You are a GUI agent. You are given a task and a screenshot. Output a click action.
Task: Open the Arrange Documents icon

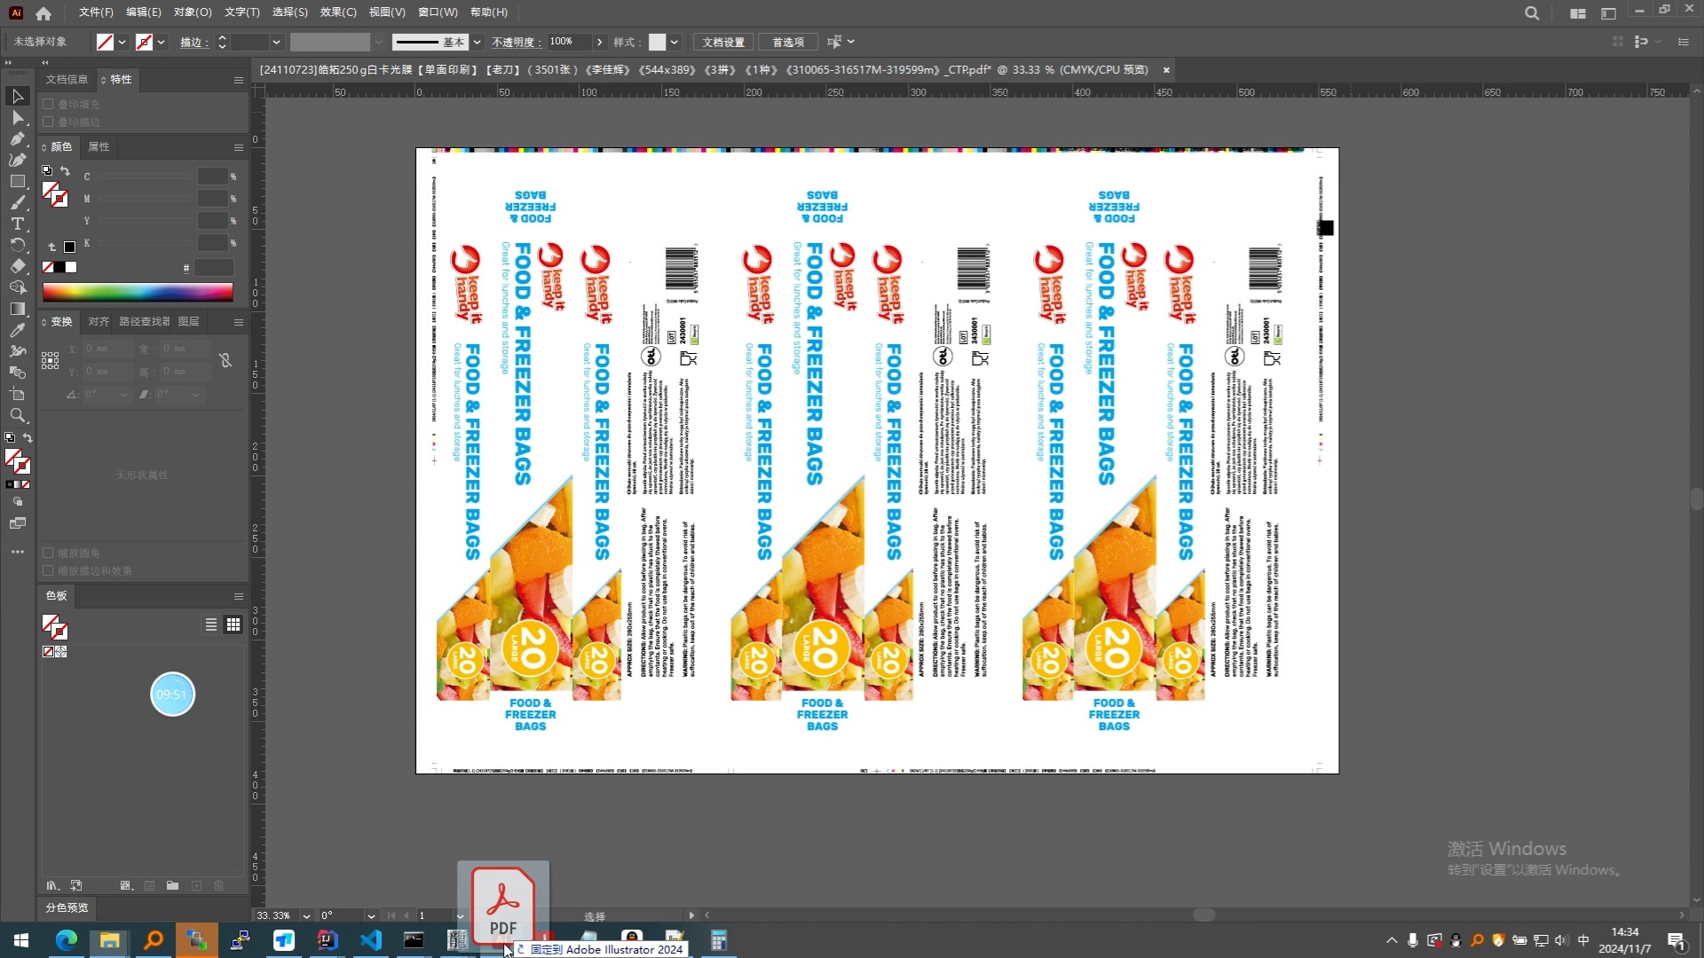[x=1578, y=13]
